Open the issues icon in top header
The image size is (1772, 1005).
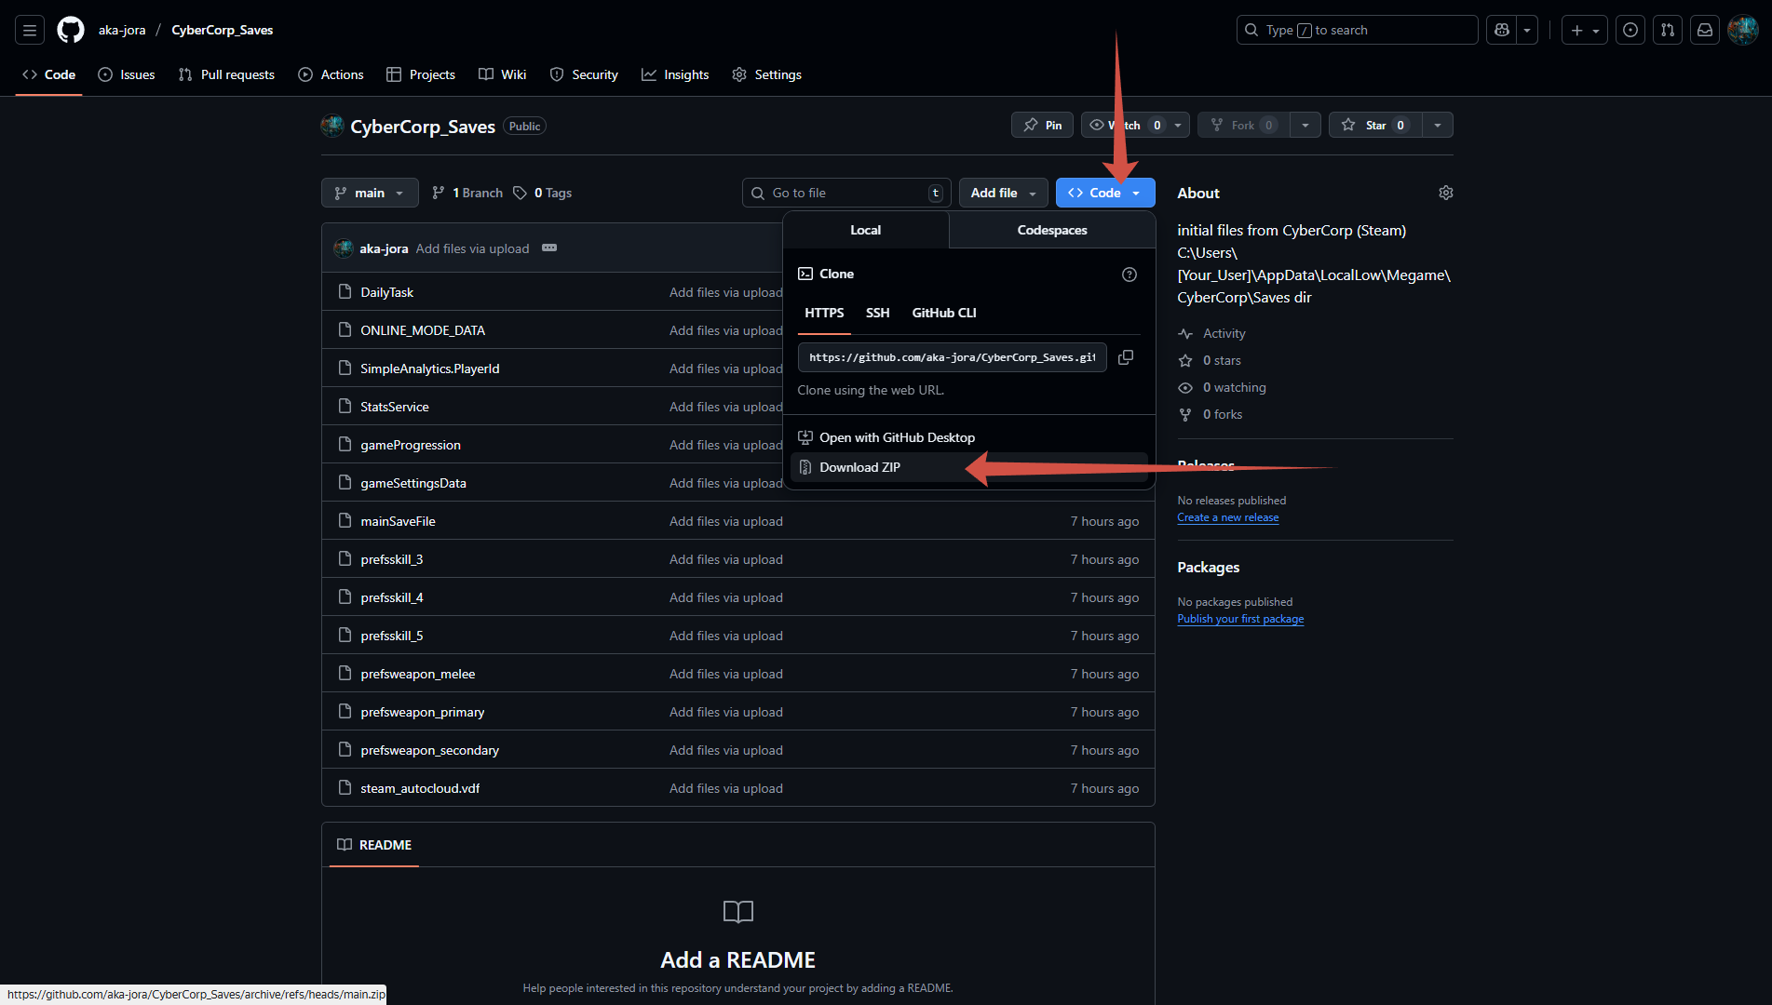[1630, 30]
